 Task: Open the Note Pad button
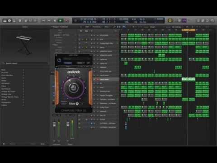[203, 20]
